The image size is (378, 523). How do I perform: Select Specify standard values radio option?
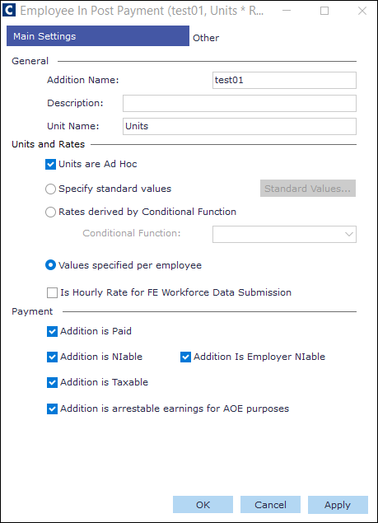pyautogui.click(x=50, y=189)
